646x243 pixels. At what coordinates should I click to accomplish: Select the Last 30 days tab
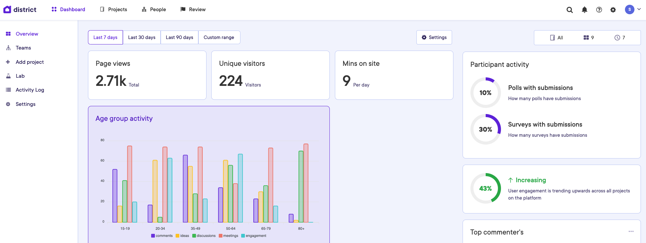pyautogui.click(x=142, y=37)
